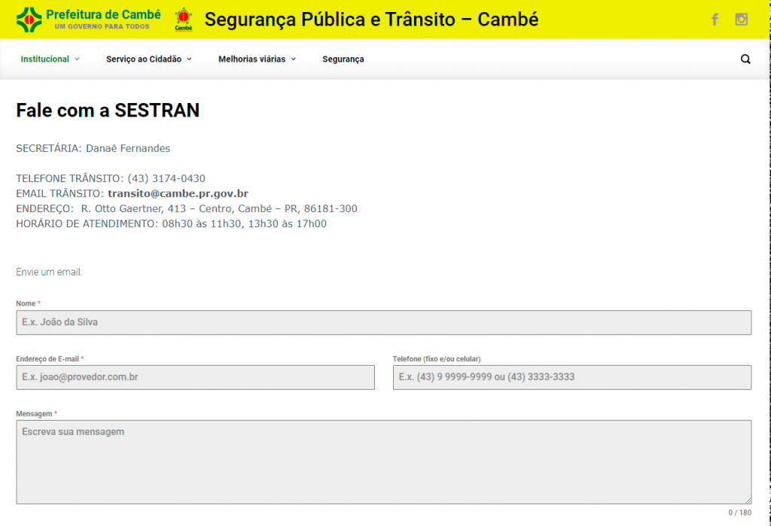
Task: Click the transito@cambe.pr.gov.br email link
Action: click(178, 193)
